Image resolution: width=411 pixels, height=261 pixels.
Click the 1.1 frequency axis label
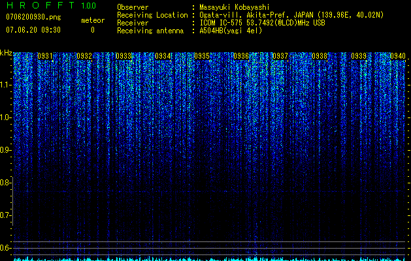coord(6,85)
